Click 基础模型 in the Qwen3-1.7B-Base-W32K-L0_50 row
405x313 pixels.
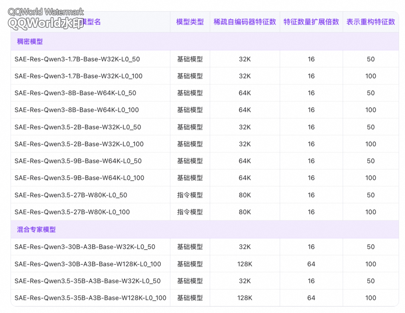tap(190, 59)
